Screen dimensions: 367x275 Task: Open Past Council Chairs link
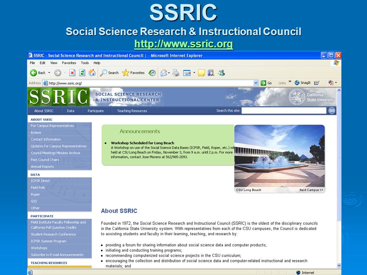click(x=45, y=160)
